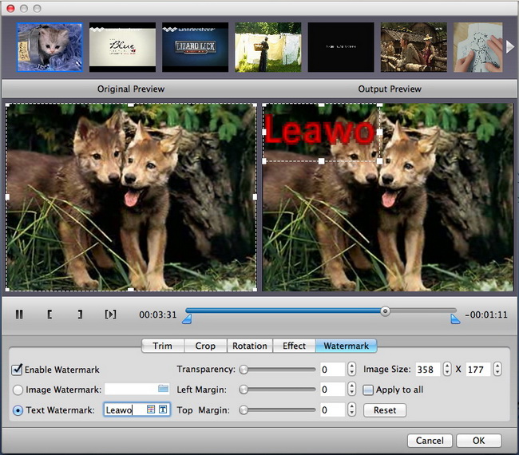Adjust the Top Margin slider
This screenshot has width=519, height=455.
pyautogui.click(x=277, y=410)
